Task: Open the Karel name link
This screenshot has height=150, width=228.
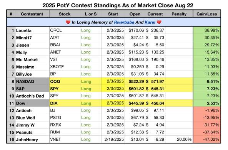Action: 150,22
